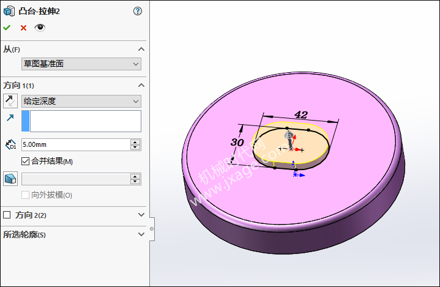Viewport: 440px width, 287px height.
Task: Click the direction of extrusion arrow icon
Action: pyautogui.click(x=10, y=117)
